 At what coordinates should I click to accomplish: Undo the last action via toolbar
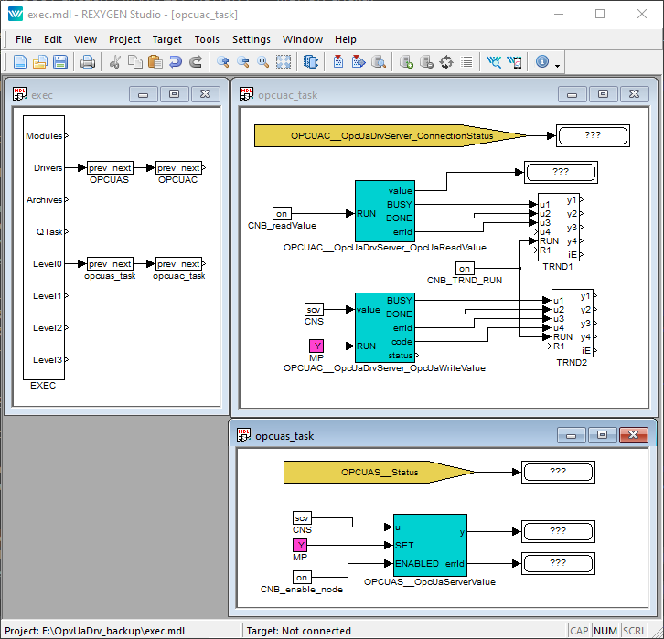[176, 62]
